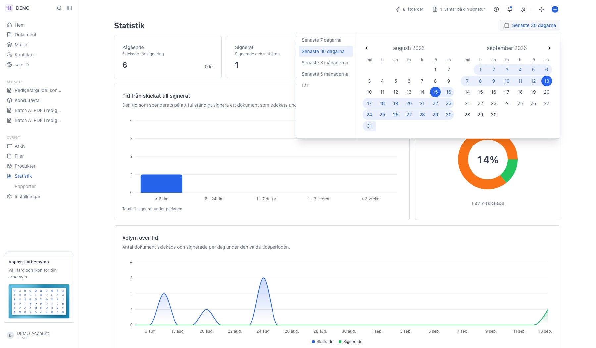Select August 15 in calendar
Viewport: 596px width, 348px height.
[x=435, y=92]
